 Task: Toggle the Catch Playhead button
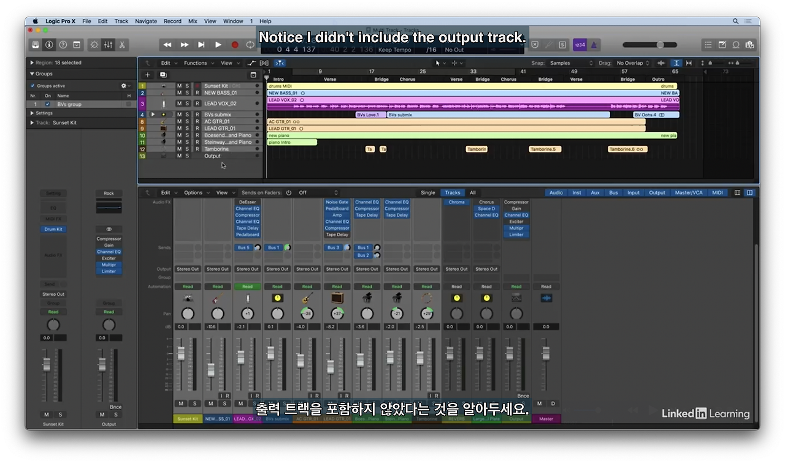pos(280,63)
